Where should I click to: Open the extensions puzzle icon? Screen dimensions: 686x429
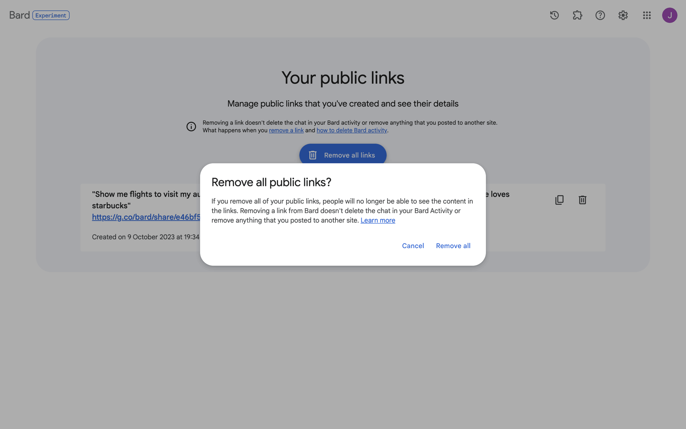click(577, 15)
